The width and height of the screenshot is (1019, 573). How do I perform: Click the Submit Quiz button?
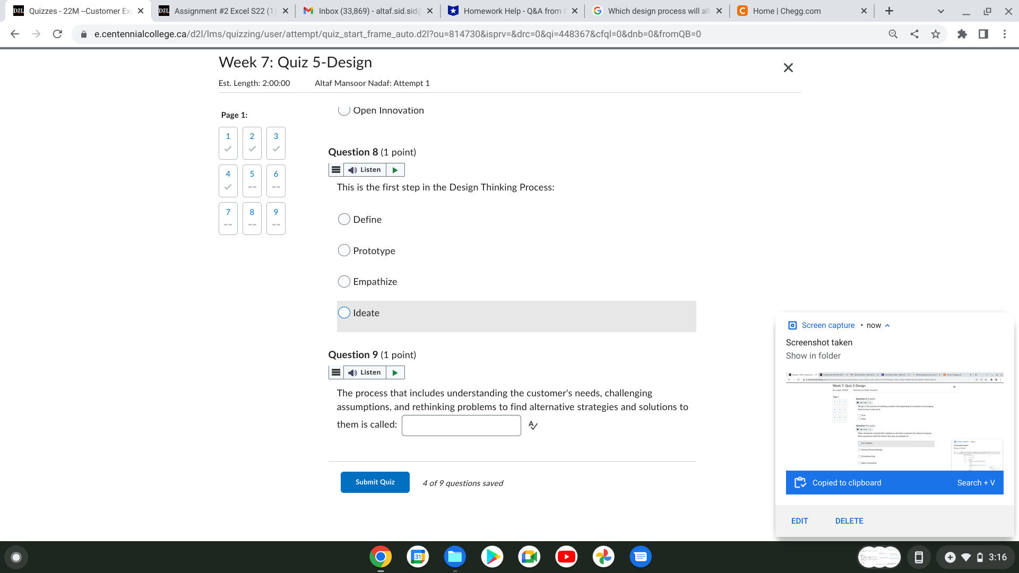[x=375, y=482]
